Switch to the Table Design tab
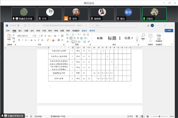178x118 pixels. 84,31
